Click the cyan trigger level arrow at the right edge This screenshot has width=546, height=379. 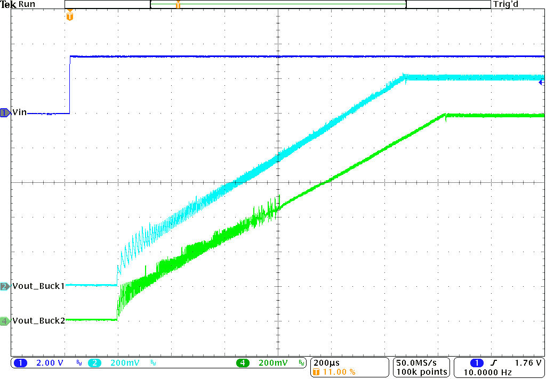coord(541,81)
